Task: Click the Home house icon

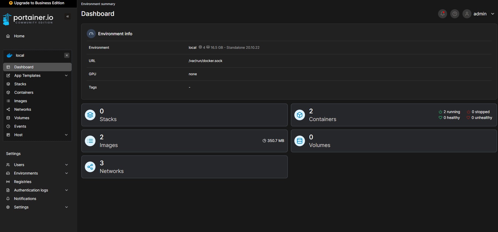Action: pos(8,36)
